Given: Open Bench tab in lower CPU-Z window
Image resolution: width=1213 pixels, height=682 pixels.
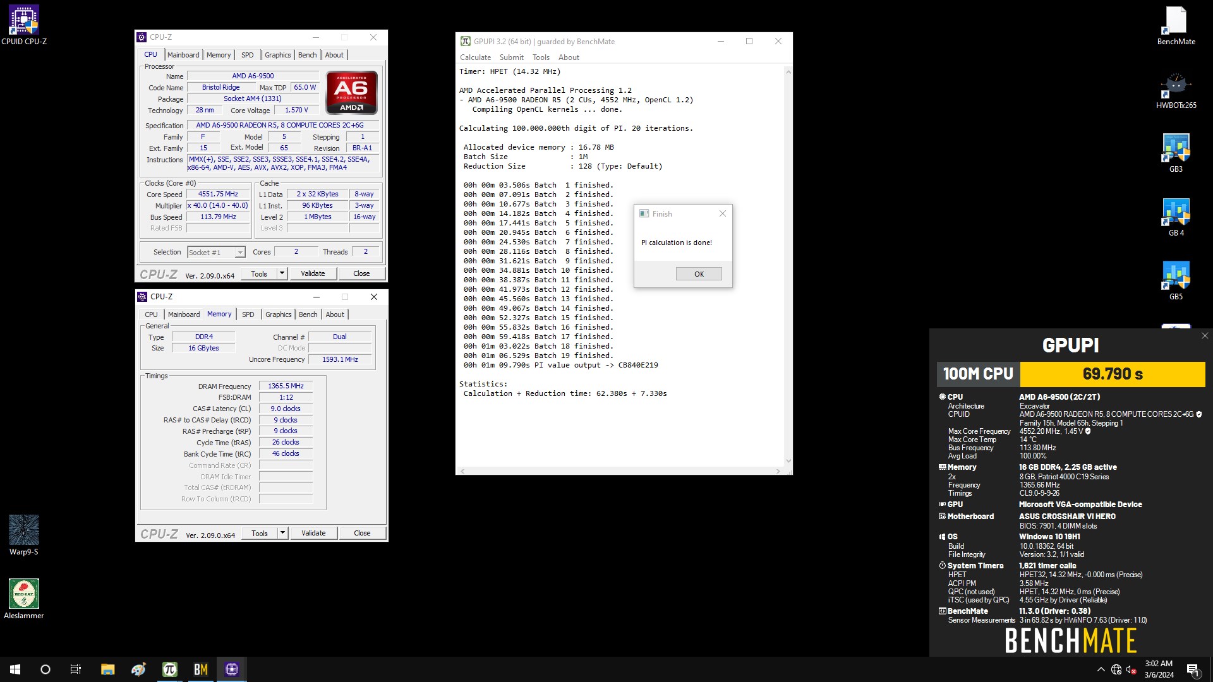Looking at the screenshot, I should (308, 314).
